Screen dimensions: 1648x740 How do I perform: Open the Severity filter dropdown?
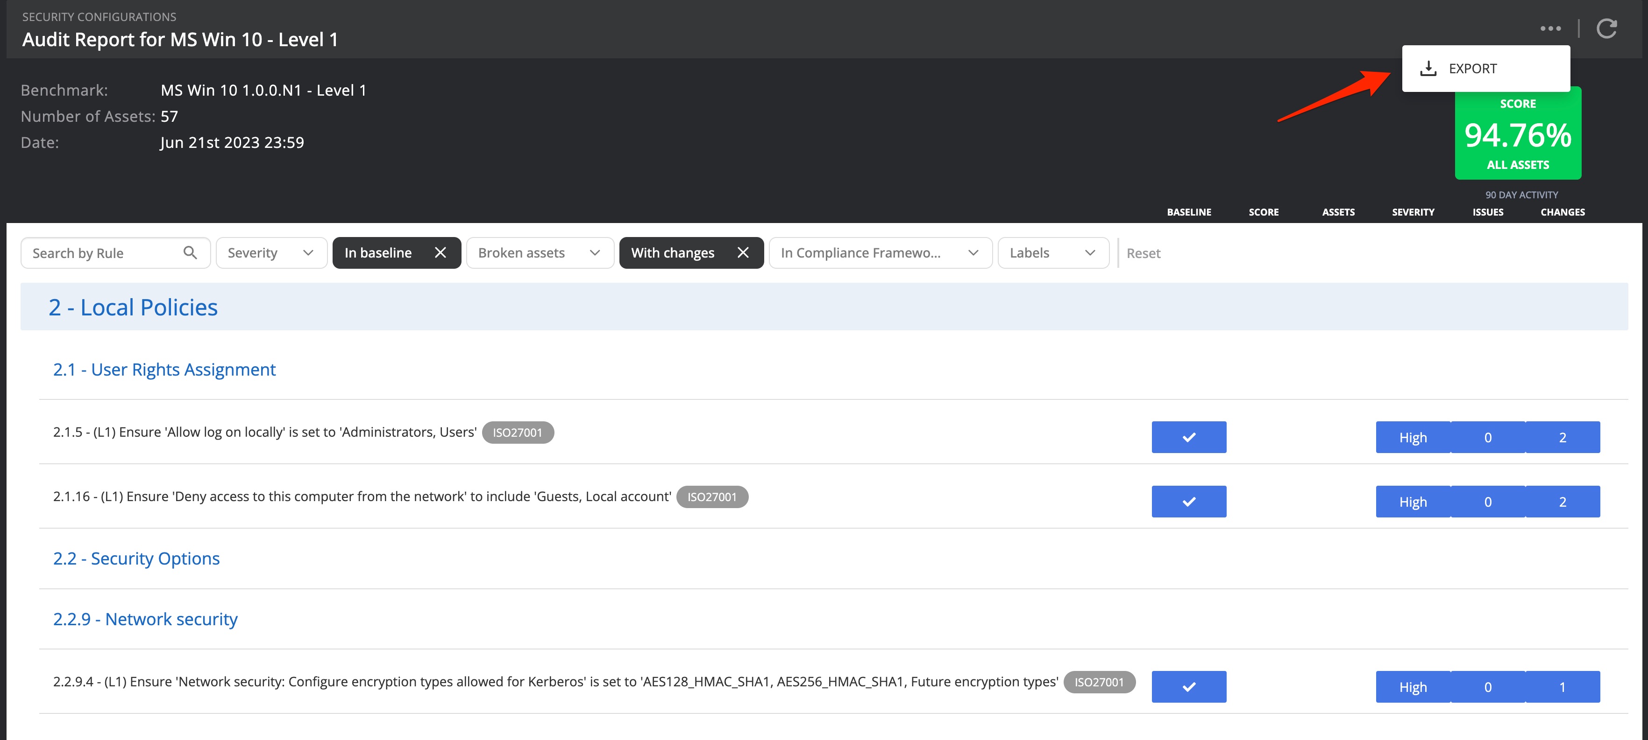tap(271, 252)
